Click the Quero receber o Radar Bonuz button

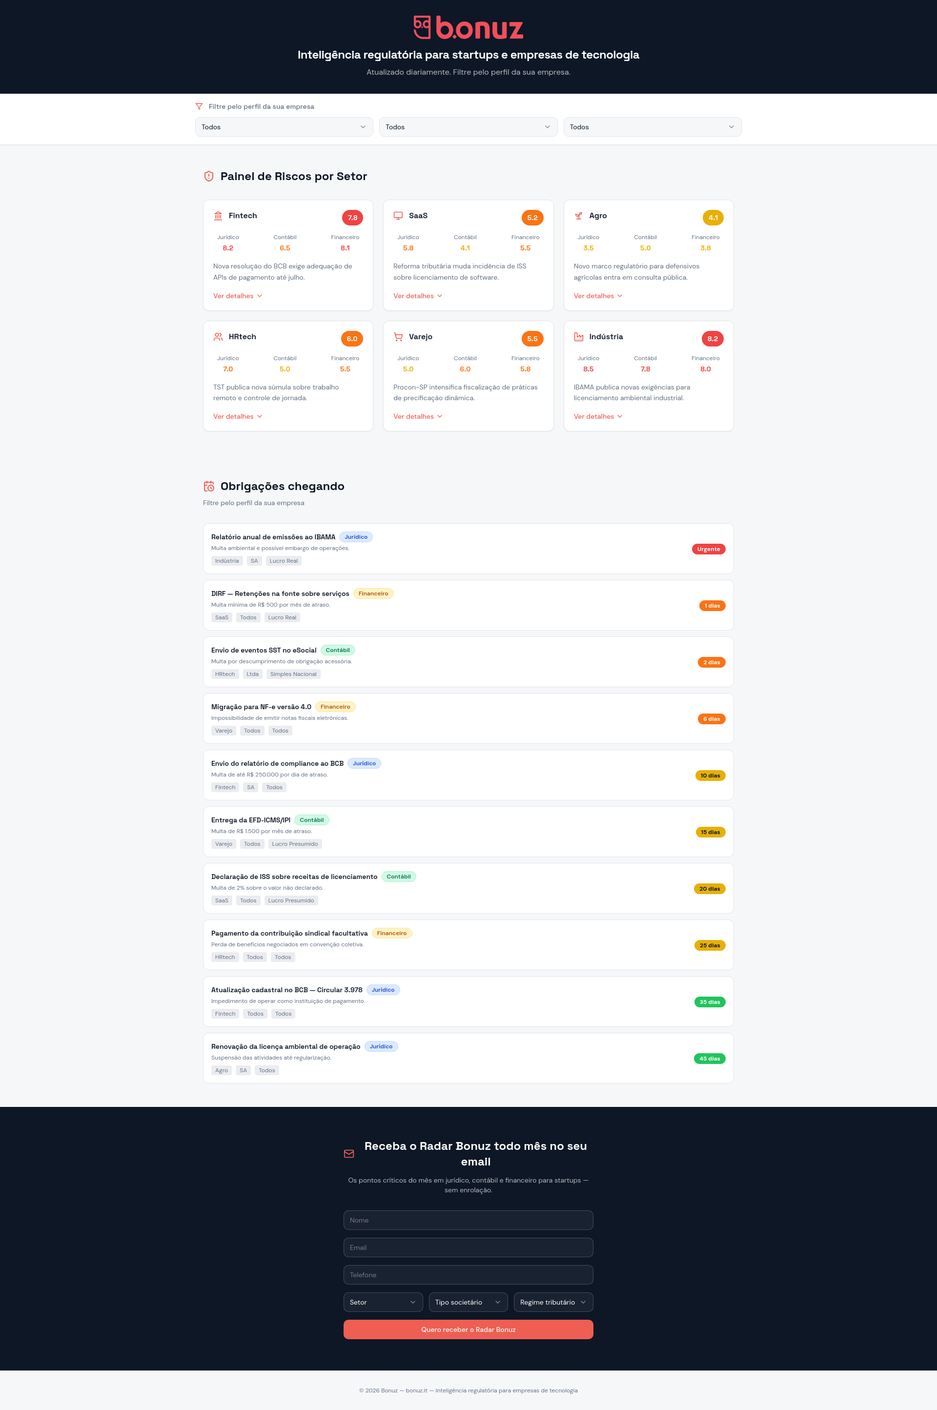[468, 1329]
